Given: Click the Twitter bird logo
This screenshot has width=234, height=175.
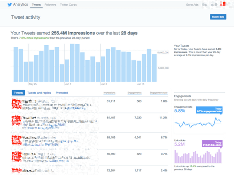Looking at the screenshot, I should tap(9, 5).
